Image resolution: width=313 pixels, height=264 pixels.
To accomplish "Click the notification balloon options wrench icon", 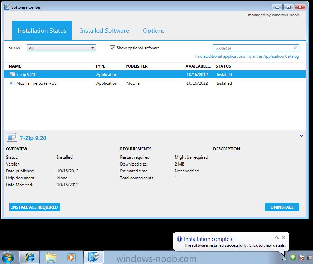I will click(x=277, y=238).
